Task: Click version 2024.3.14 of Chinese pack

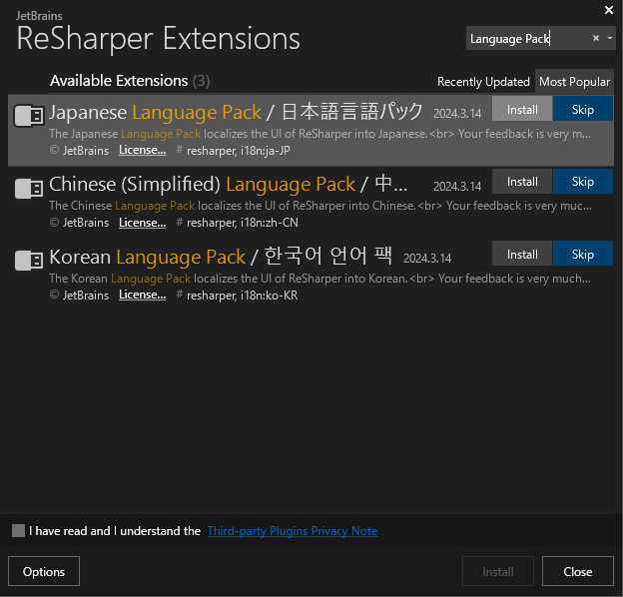Action: tap(457, 187)
